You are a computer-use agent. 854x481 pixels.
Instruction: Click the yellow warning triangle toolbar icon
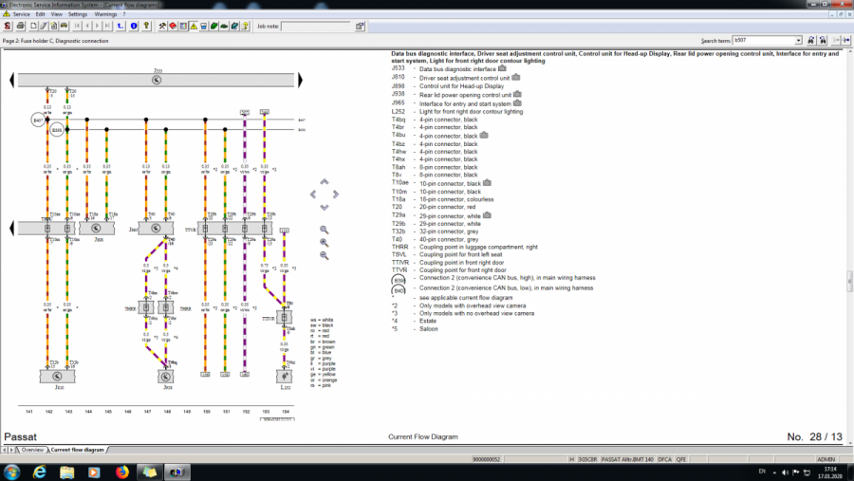194,26
